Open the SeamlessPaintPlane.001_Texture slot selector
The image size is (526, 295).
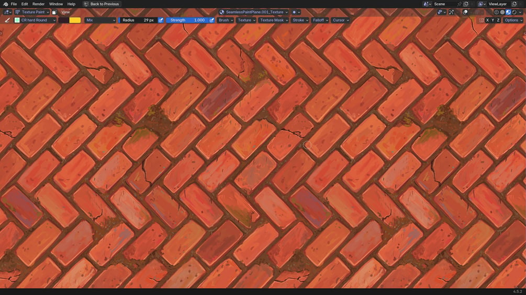click(x=254, y=12)
